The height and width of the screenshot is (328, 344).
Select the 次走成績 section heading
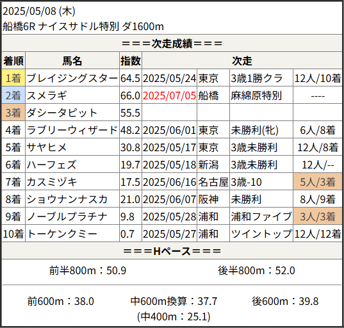[x=172, y=44]
